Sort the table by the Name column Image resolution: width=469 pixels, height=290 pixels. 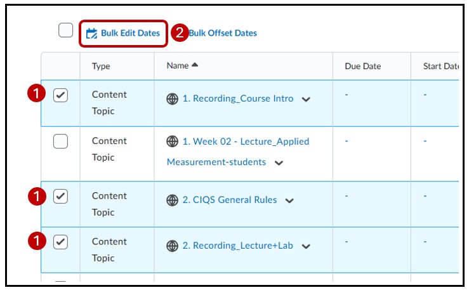177,66
